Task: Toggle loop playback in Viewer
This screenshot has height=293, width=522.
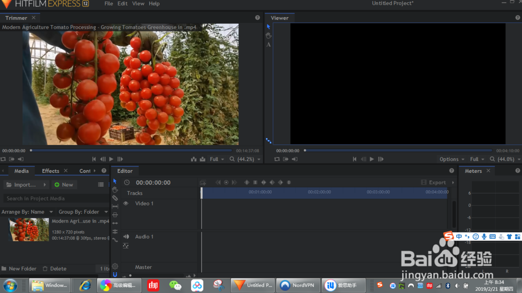Action: coord(277,160)
